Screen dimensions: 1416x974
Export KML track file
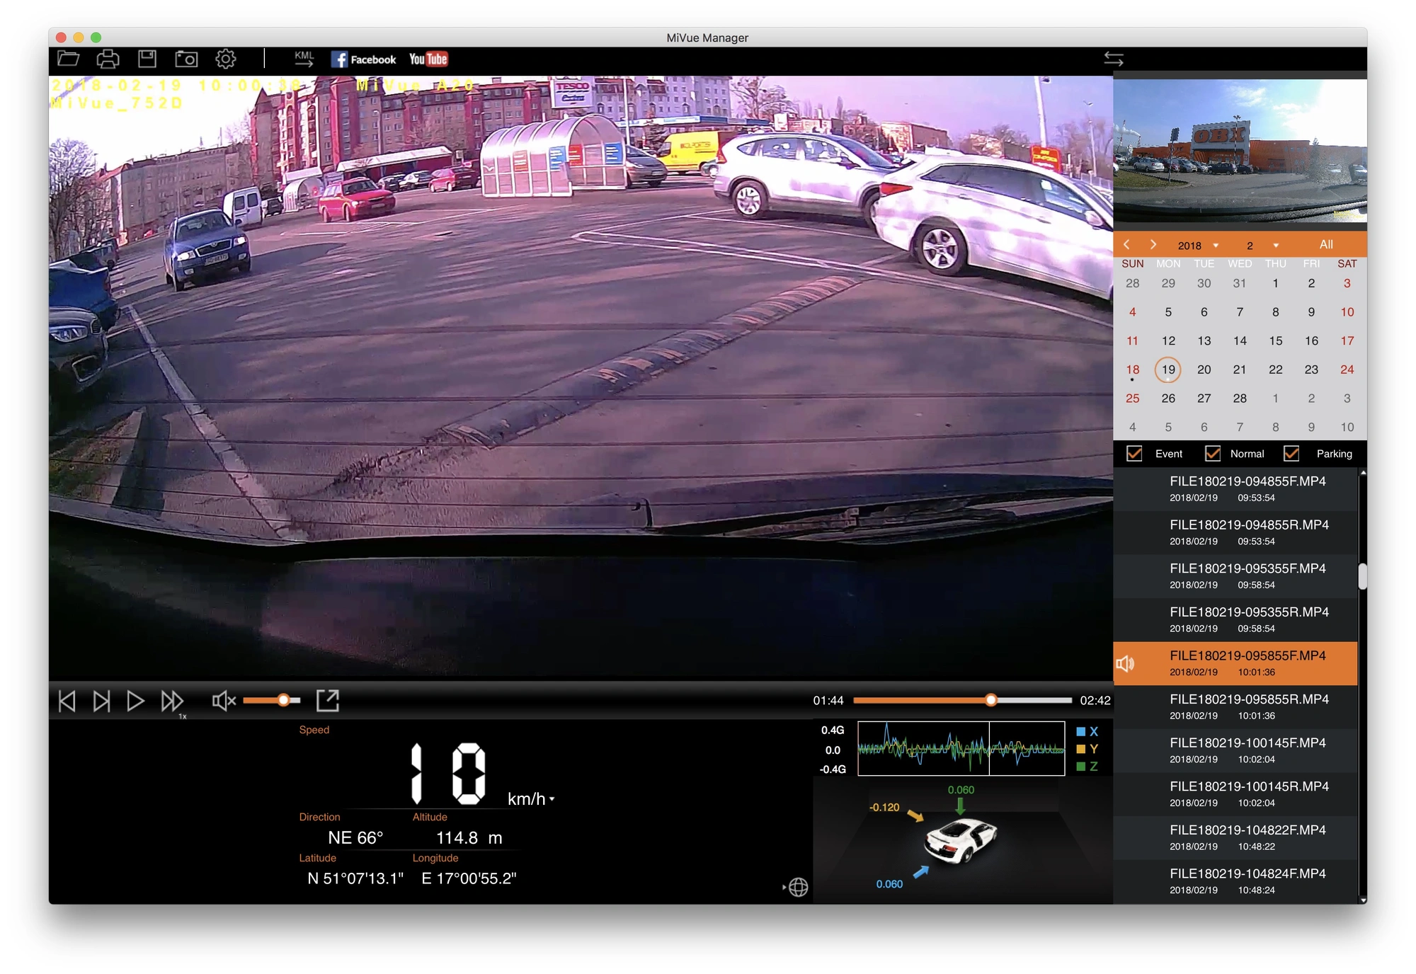(x=304, y=59)
